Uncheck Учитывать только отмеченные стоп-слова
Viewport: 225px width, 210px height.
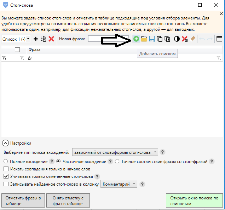(6, 176)
